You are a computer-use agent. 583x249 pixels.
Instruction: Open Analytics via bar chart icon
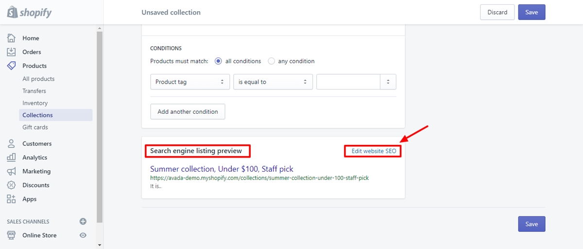pyautogui.click(x=11, y=158)
